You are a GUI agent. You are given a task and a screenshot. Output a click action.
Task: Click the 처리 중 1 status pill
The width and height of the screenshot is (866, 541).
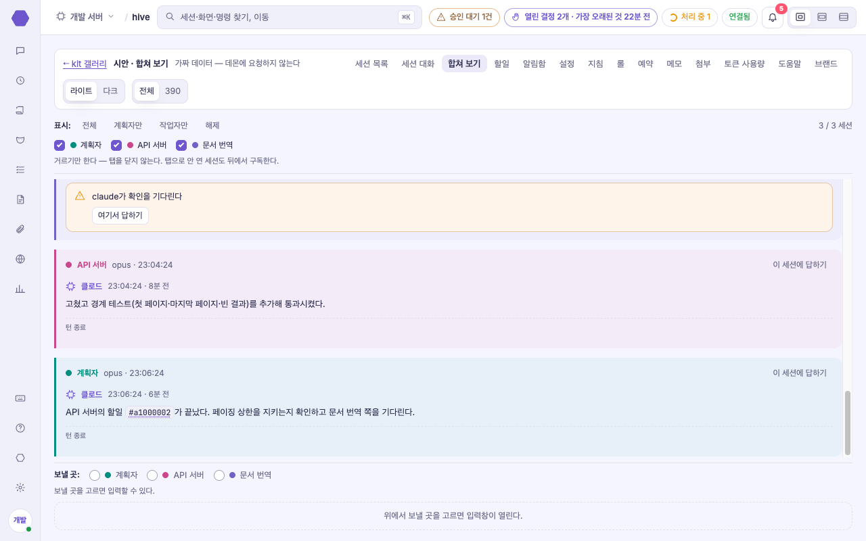pos(689,17)
